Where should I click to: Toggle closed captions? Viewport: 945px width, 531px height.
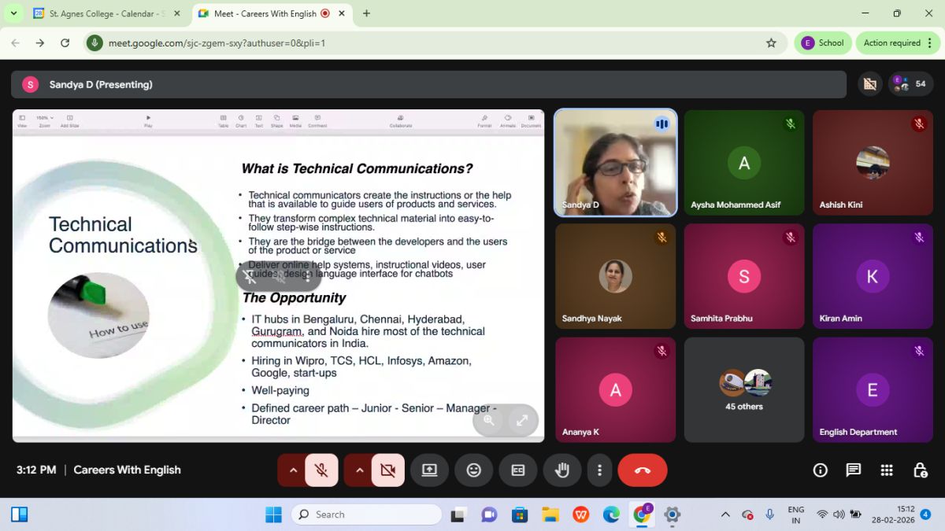tap(517, 470)
